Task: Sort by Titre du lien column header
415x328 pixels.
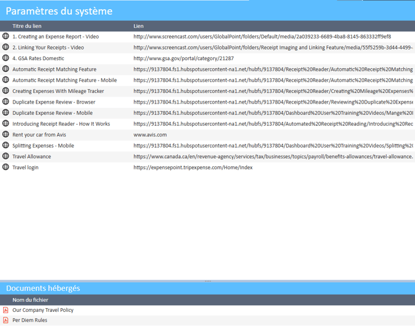Action: (x=27, y=26)
